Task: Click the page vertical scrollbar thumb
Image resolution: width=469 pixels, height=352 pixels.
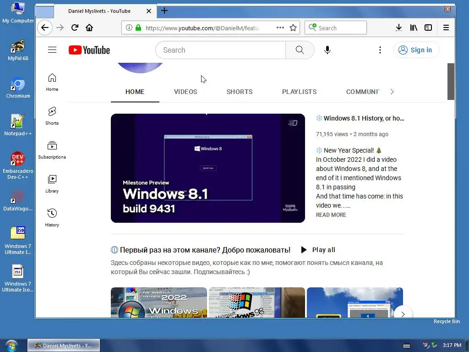Action: (x=451, y=82)
